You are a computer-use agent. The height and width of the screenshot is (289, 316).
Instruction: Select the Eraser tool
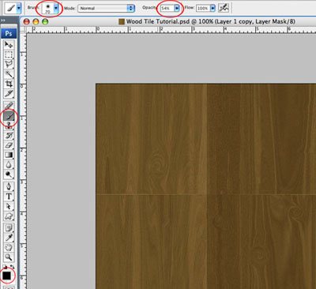(x=9, y=145)
